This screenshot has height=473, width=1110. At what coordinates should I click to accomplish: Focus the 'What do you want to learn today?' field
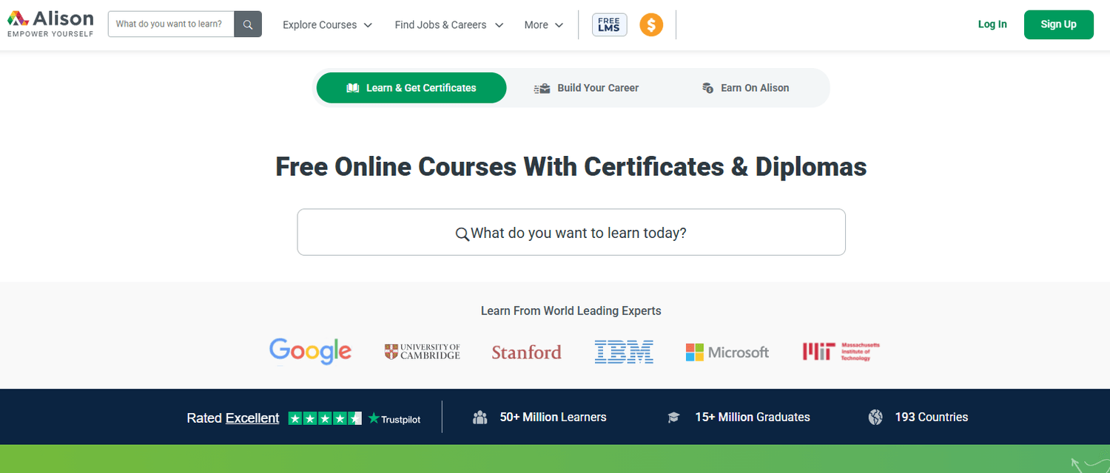[571, 233]
